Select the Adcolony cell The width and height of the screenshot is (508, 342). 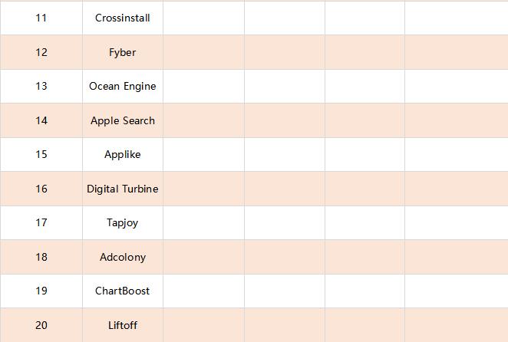(x=123, y=257)
